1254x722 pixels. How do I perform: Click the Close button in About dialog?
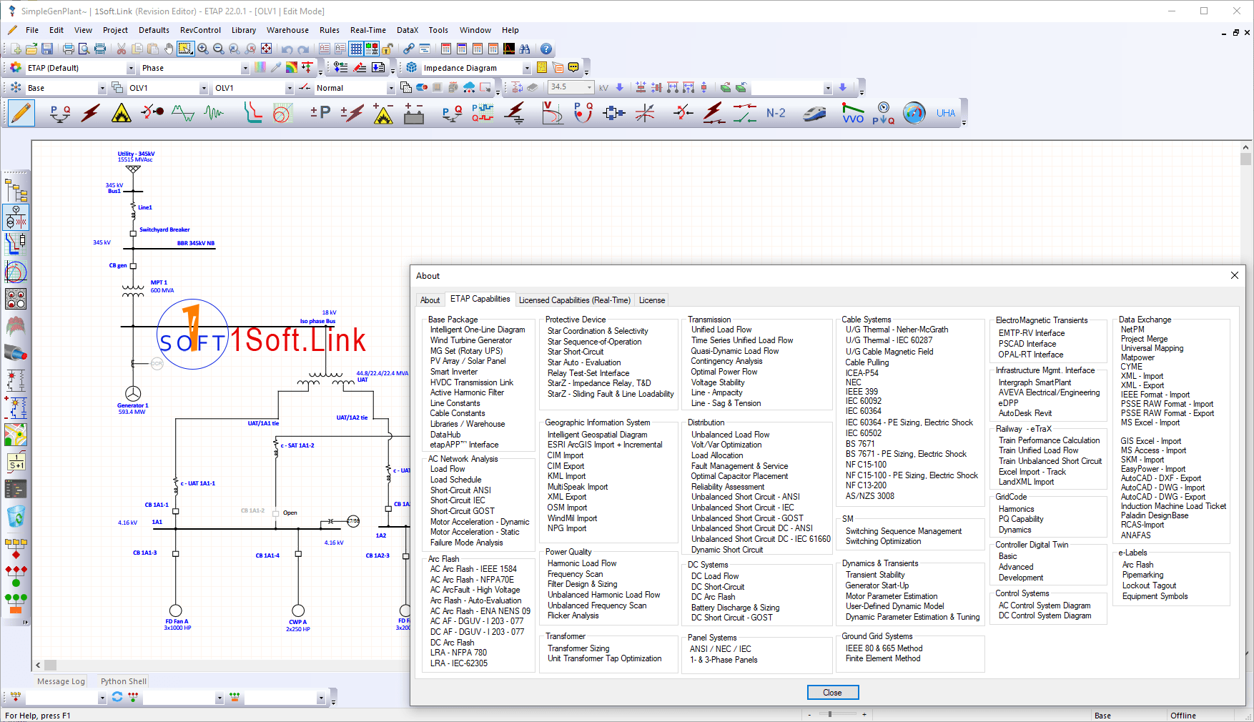click(833, 693)
